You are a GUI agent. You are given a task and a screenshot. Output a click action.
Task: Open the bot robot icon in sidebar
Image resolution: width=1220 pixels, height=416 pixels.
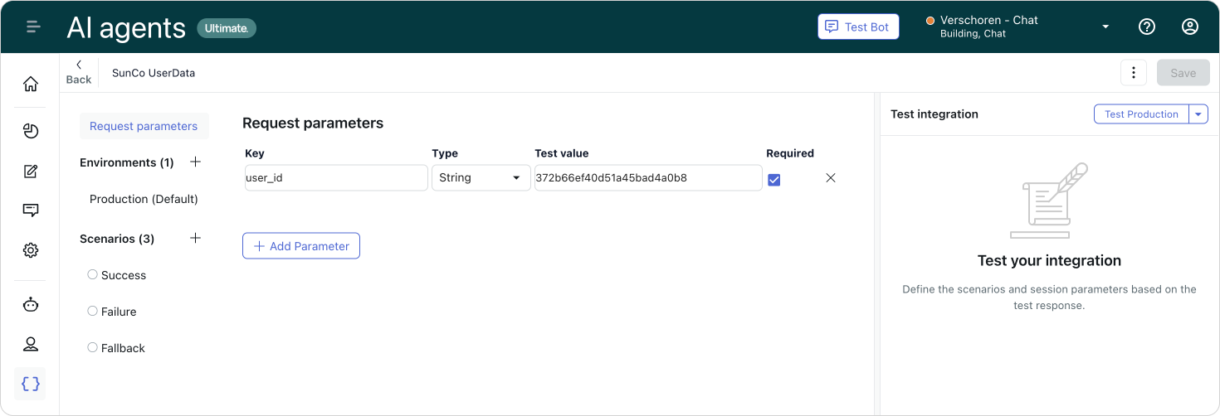[x=31, y=304]
